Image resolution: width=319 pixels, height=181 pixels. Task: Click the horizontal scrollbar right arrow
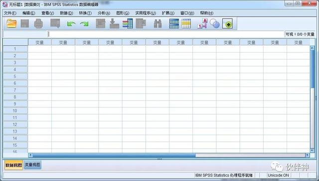tap(308, 155)
